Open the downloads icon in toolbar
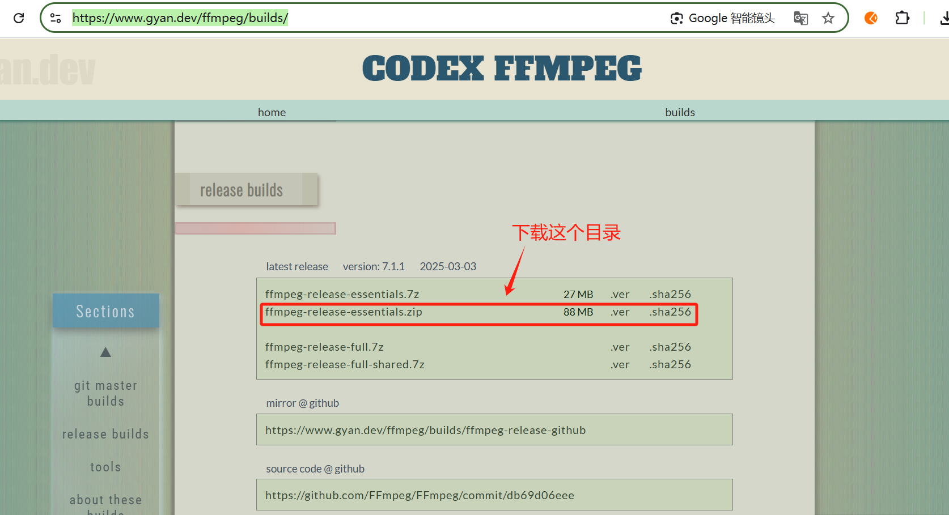 pyautogui.click(x=944, y=18)
